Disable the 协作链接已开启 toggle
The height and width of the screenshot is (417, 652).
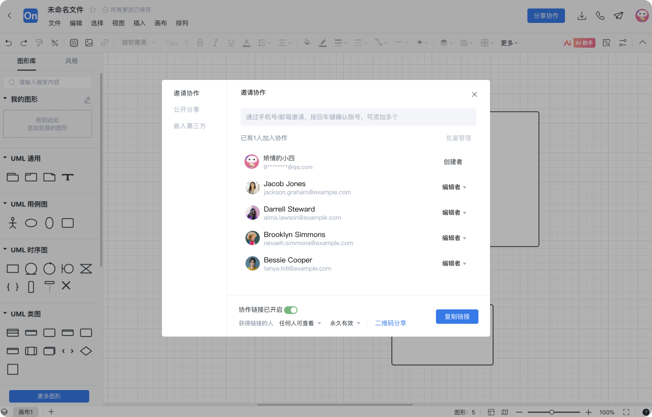click(x=291, y=310)
